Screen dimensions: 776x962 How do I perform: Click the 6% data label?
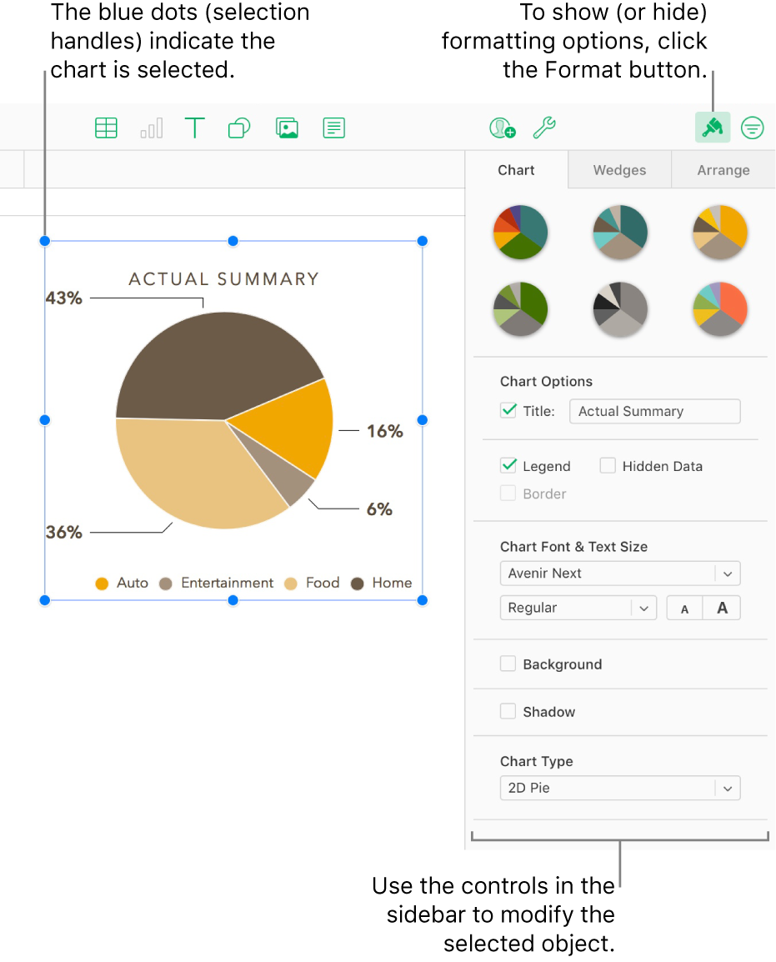379,509
